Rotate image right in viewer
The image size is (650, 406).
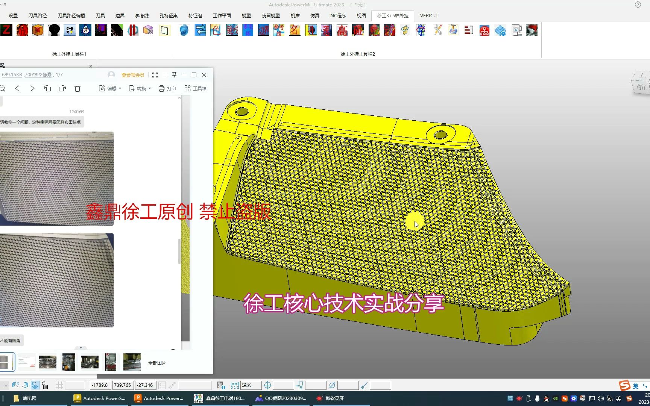[62, 88]
